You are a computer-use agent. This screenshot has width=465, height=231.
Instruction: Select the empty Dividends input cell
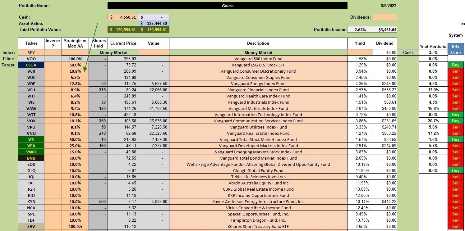pos(385,17)
